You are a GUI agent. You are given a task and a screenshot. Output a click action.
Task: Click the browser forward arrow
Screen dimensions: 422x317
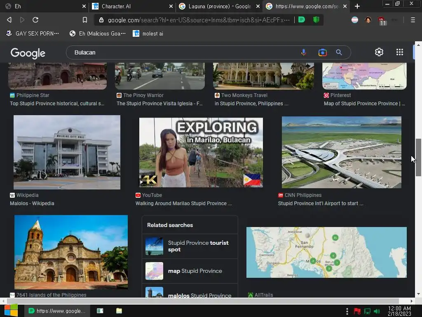[22, 20]
